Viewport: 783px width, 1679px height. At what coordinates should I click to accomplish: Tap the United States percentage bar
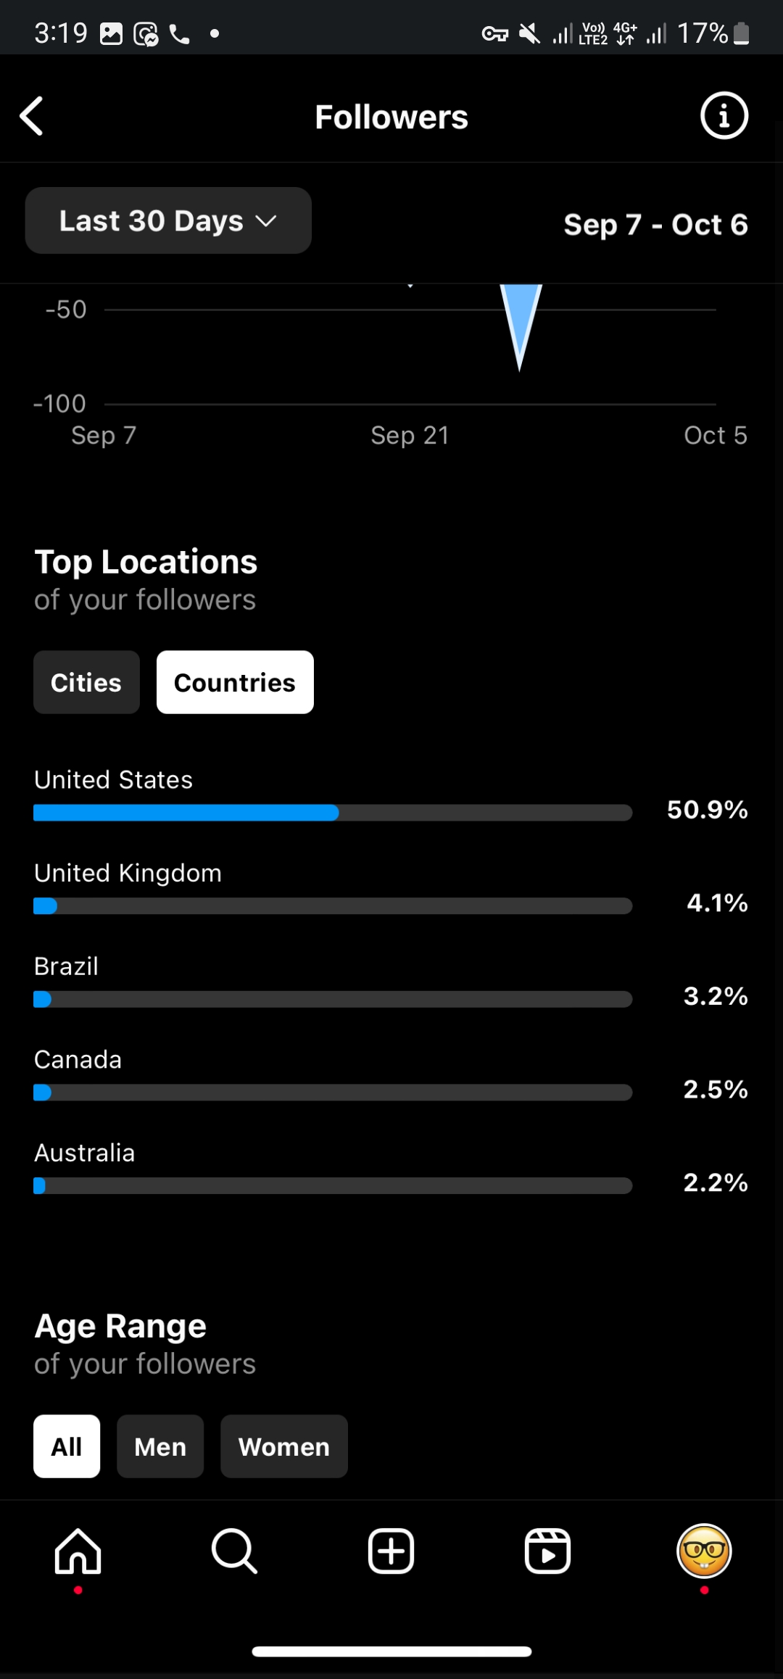332,813
